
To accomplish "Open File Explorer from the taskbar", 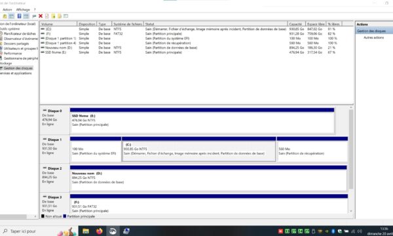I will click(x=86, y=231).
